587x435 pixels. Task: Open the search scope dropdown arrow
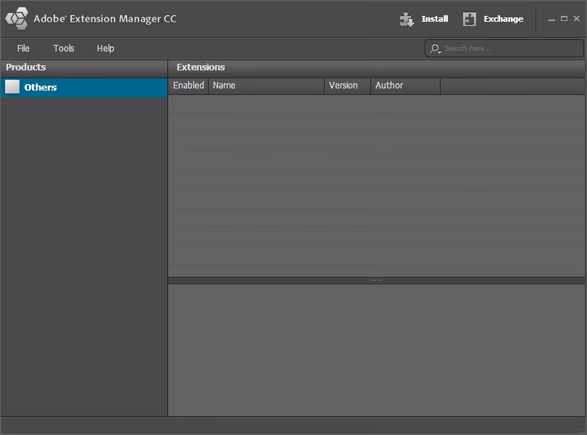(x=438, y=51)
